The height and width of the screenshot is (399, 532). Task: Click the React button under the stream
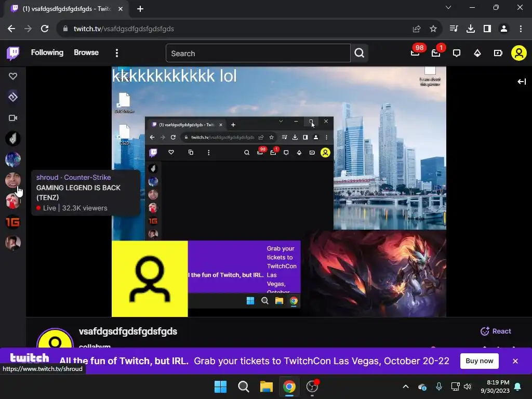[x=496, y=331]
